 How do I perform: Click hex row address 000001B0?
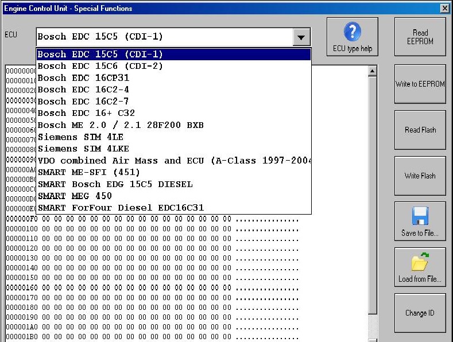coord(22,337)
